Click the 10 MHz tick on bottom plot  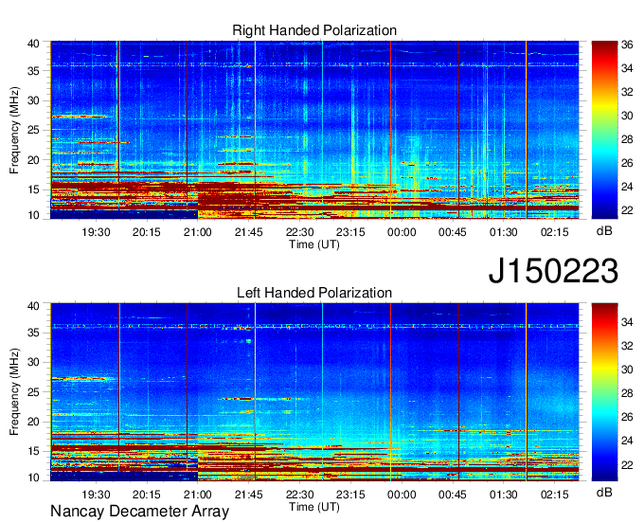[33, 478]
